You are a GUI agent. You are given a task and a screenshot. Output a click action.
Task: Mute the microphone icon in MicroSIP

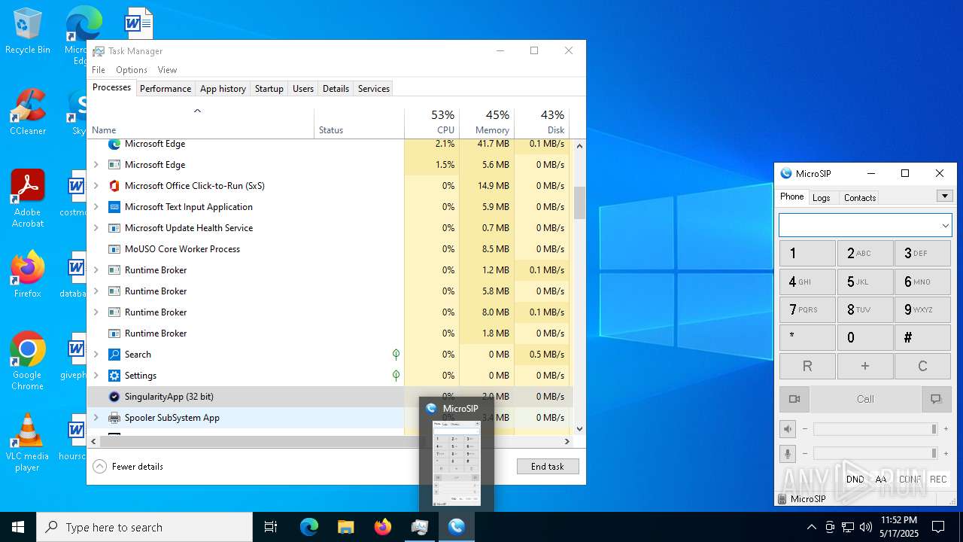pos(788,453)
